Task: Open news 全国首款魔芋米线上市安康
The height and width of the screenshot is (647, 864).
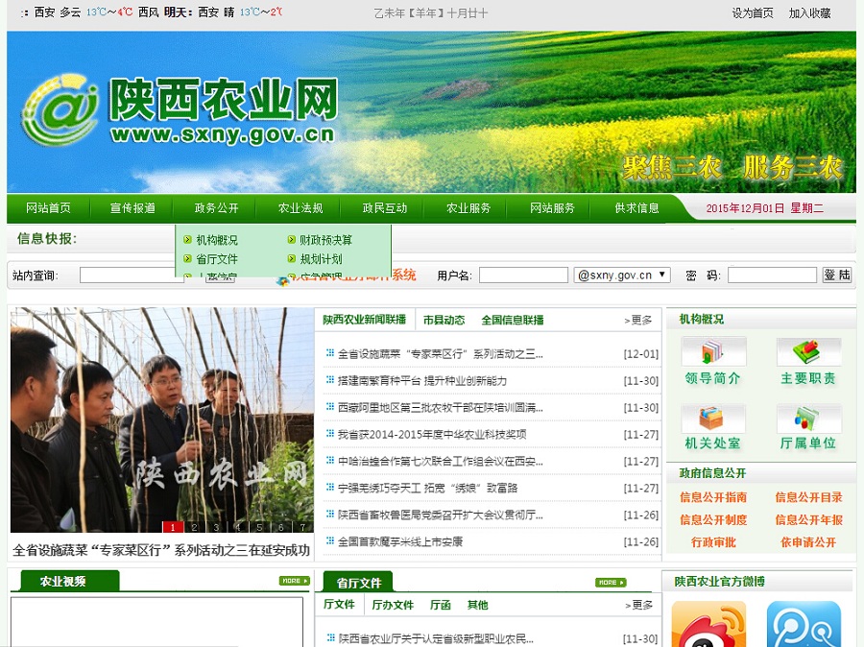Action: pyautogui.click(x=400, y=541)
